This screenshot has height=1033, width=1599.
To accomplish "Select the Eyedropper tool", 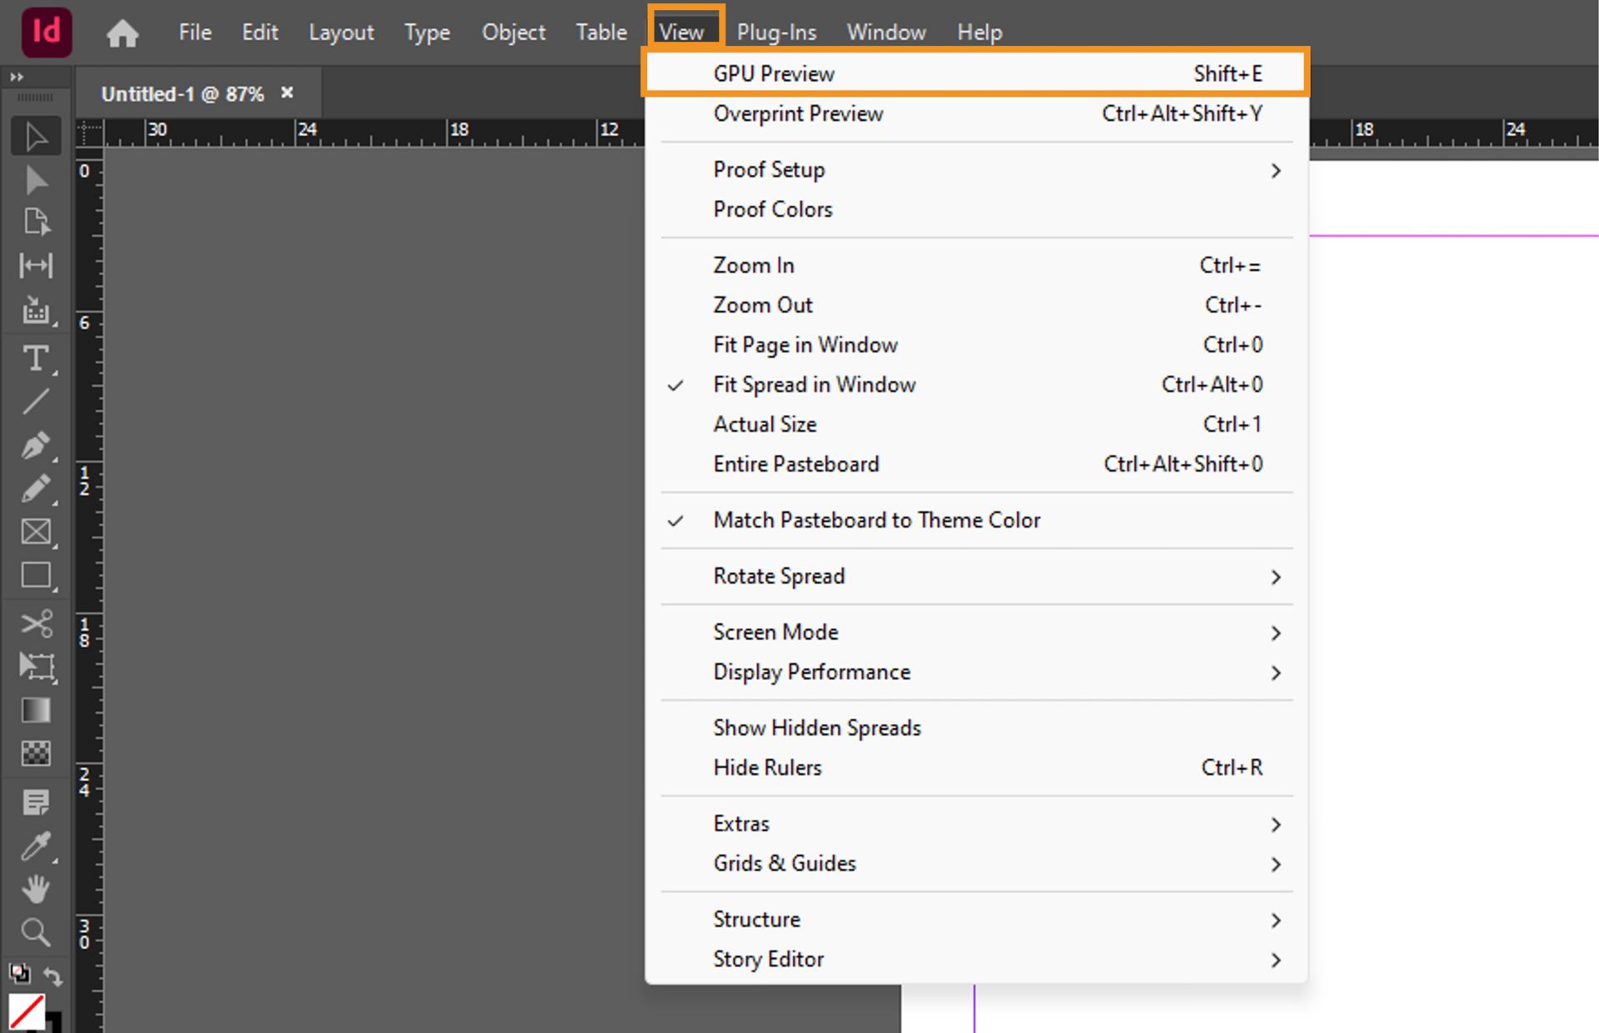I will click(x=35, y=846).
